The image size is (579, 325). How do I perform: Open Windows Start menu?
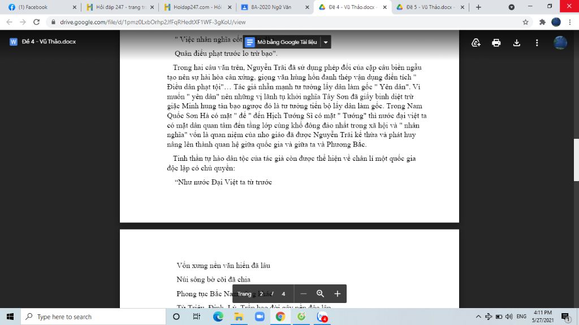pyautogui.click(x=10, y=317)
